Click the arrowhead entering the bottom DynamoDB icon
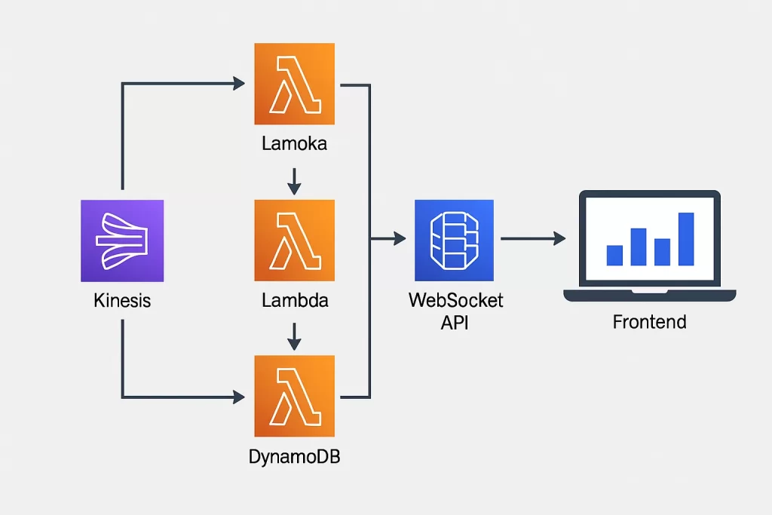Image resolution: width=772 pixels, height=515 pixels. 240,396
